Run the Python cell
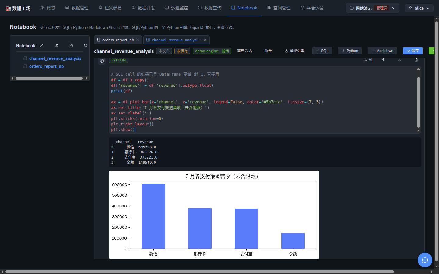The image size is (439, 274). coord(102,61)
